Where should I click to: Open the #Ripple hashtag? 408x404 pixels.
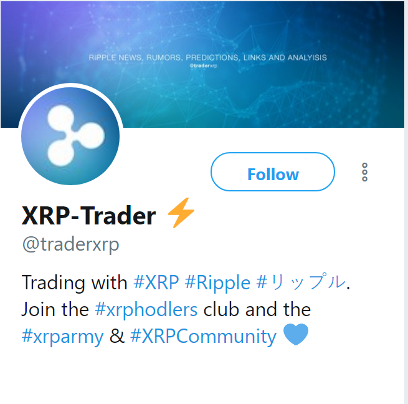[x=217, y=282]
